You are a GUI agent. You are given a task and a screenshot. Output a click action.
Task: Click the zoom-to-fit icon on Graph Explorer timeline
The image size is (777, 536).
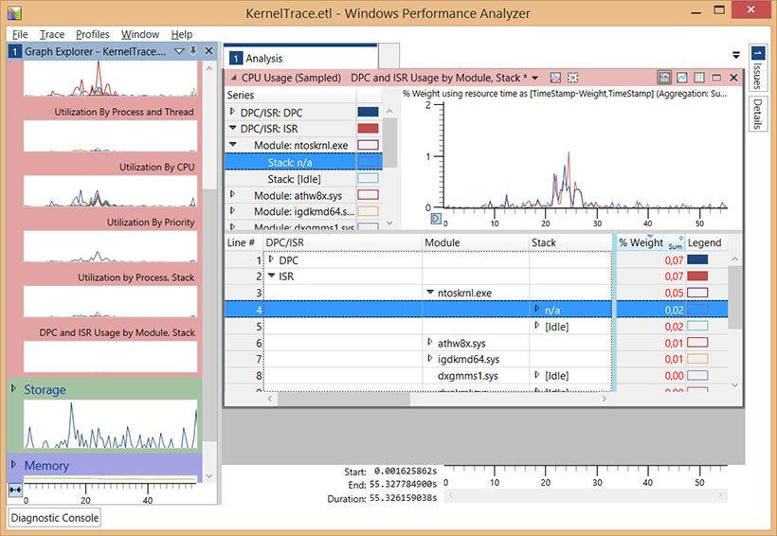tap(15, 490)
